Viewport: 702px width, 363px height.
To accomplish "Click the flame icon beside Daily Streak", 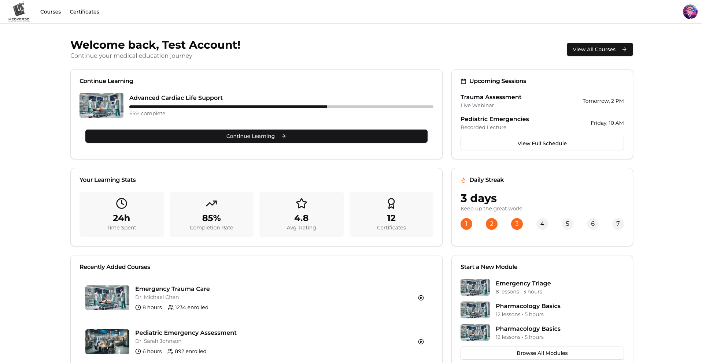I will click(x=463, y=180).
